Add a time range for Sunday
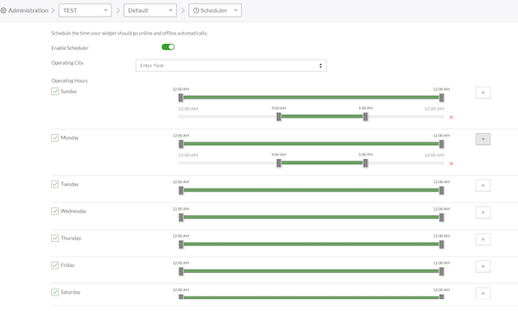 (x=483, y=92)
